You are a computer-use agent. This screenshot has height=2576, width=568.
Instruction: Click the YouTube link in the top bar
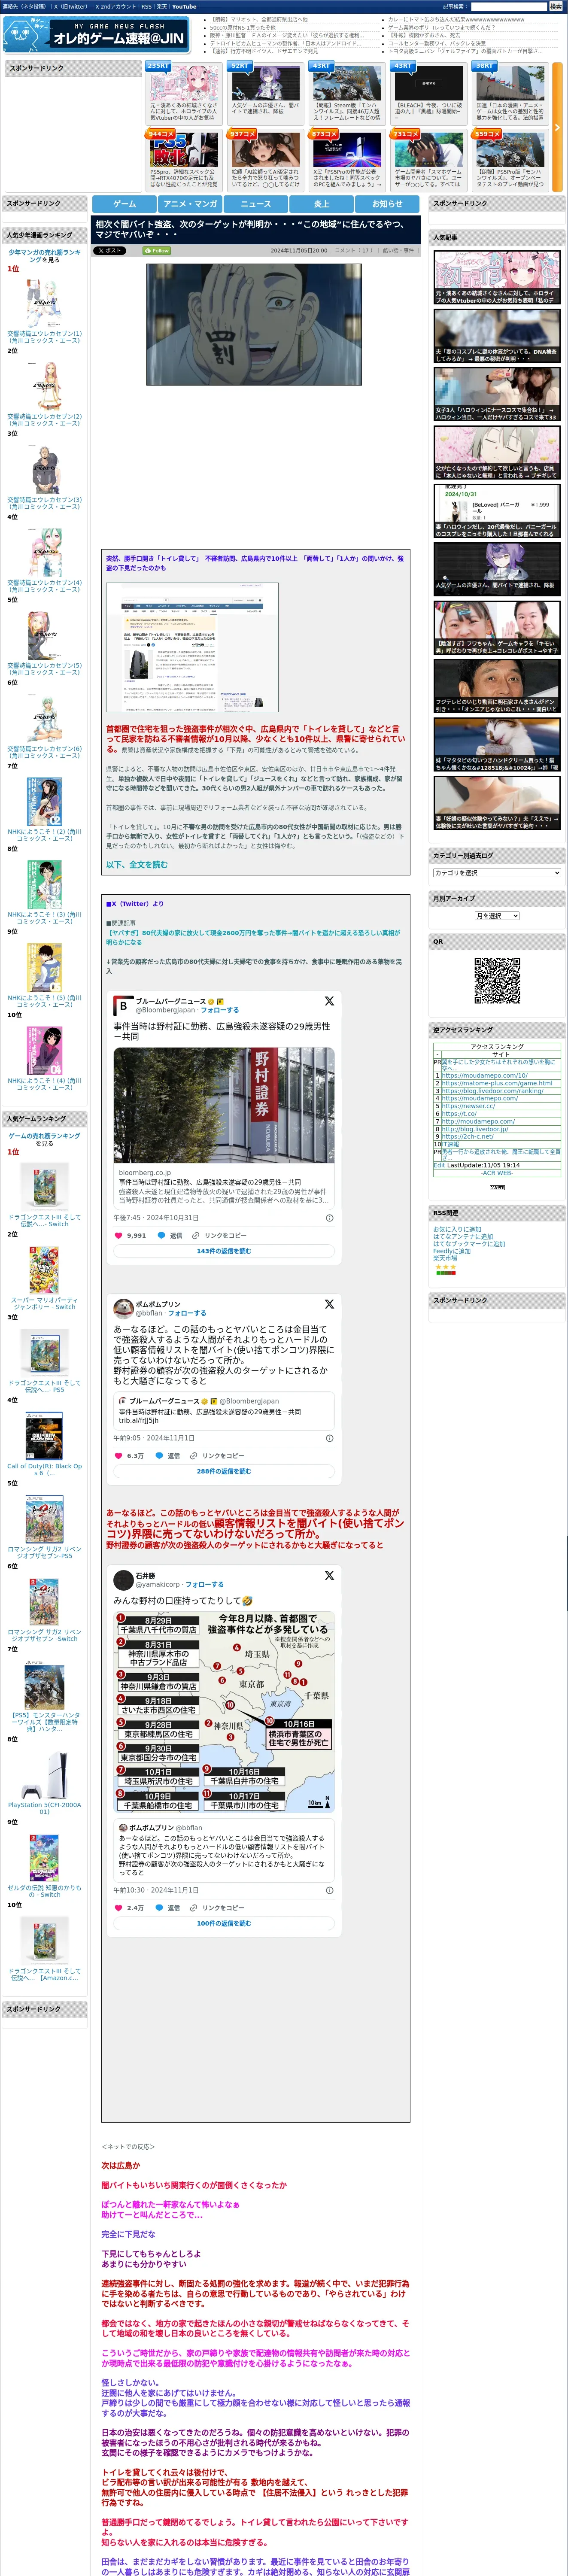(184, 6)
